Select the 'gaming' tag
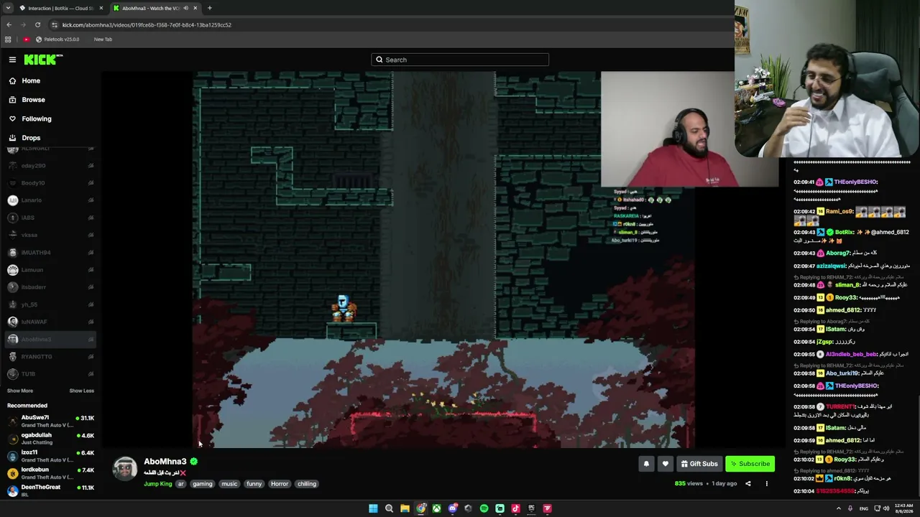The width and height of the screenshot is (920, 517). point(202,484)
